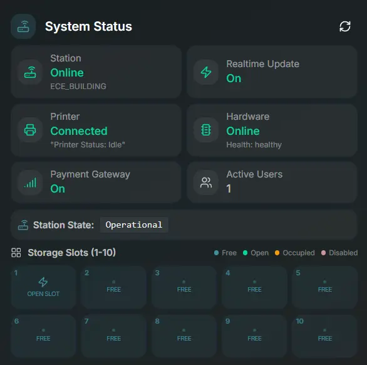Click the System Status router icon in header
The width and height of the screenshot is (367, 365).
[x=23, y=26]
